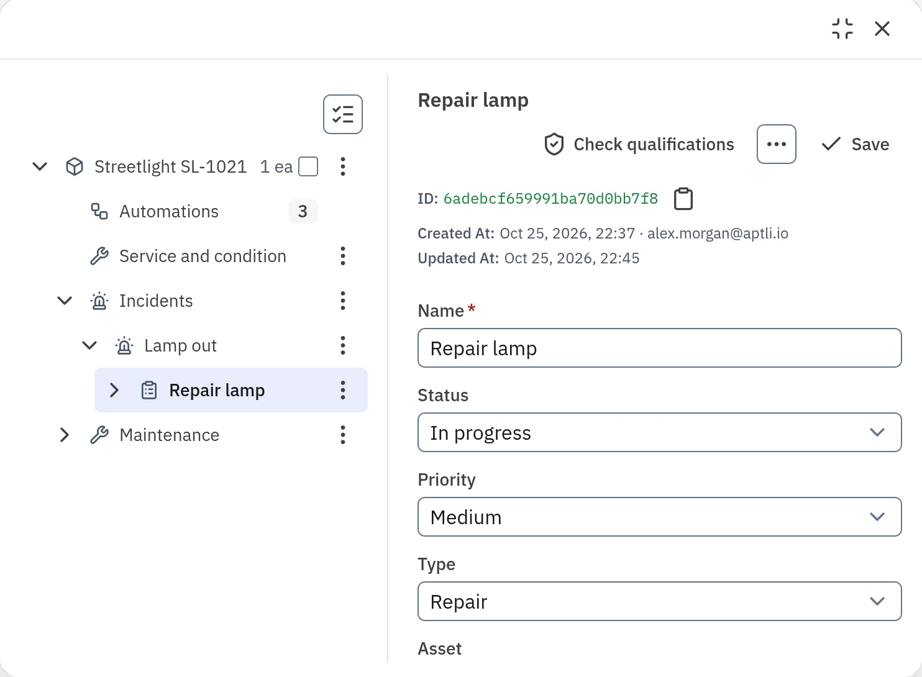Click the Automations workflow icon

(99, 211)
